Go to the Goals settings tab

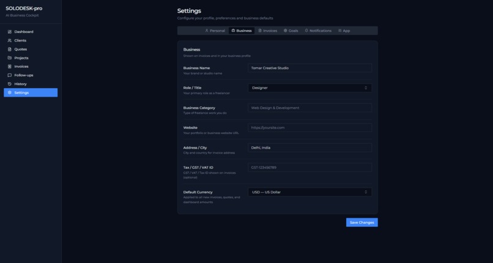coord(291,31)
